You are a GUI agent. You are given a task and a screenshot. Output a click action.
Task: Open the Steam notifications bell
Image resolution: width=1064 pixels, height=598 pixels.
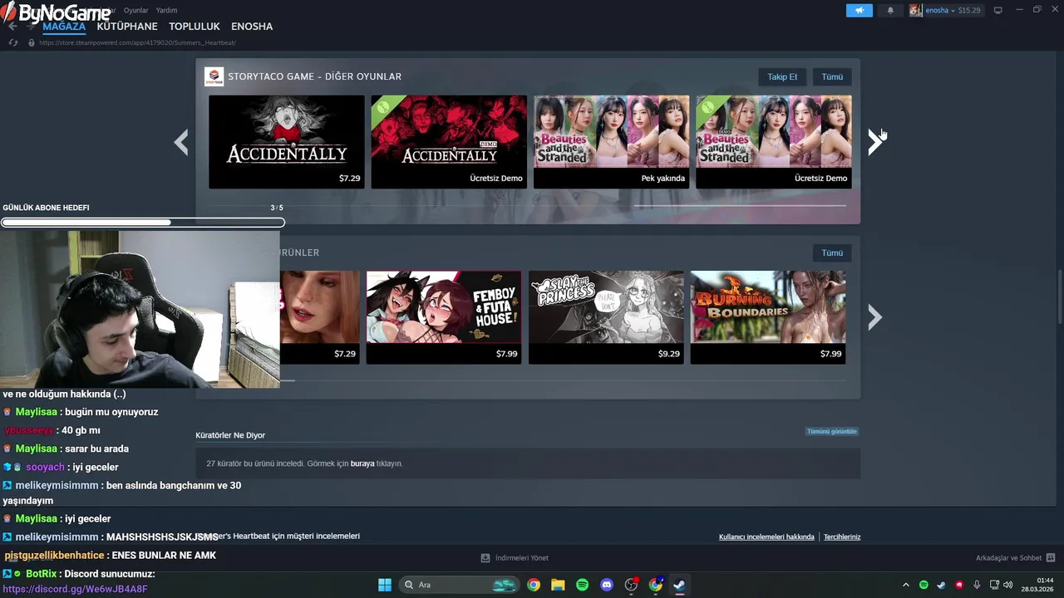pos(890,11)
